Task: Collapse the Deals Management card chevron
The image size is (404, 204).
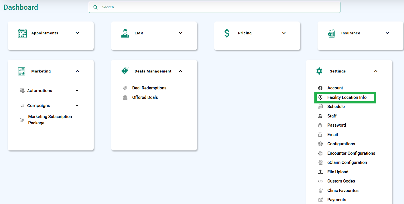Action: click(x=181, y=71)
